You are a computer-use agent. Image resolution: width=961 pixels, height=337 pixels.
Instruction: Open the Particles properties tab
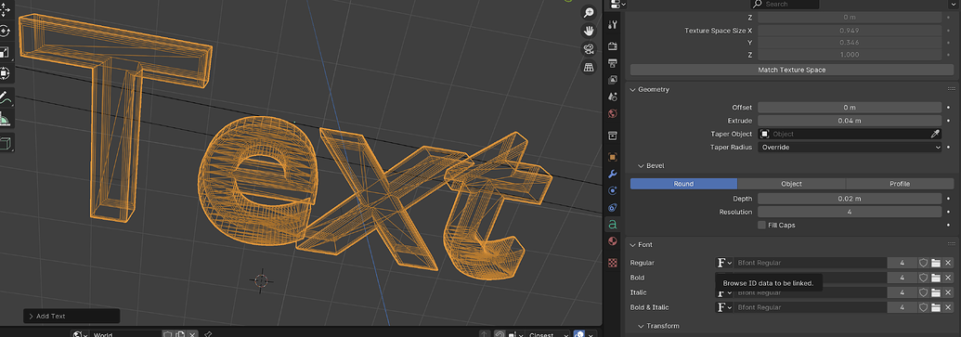pyautogui.click(x=612, y=191)
